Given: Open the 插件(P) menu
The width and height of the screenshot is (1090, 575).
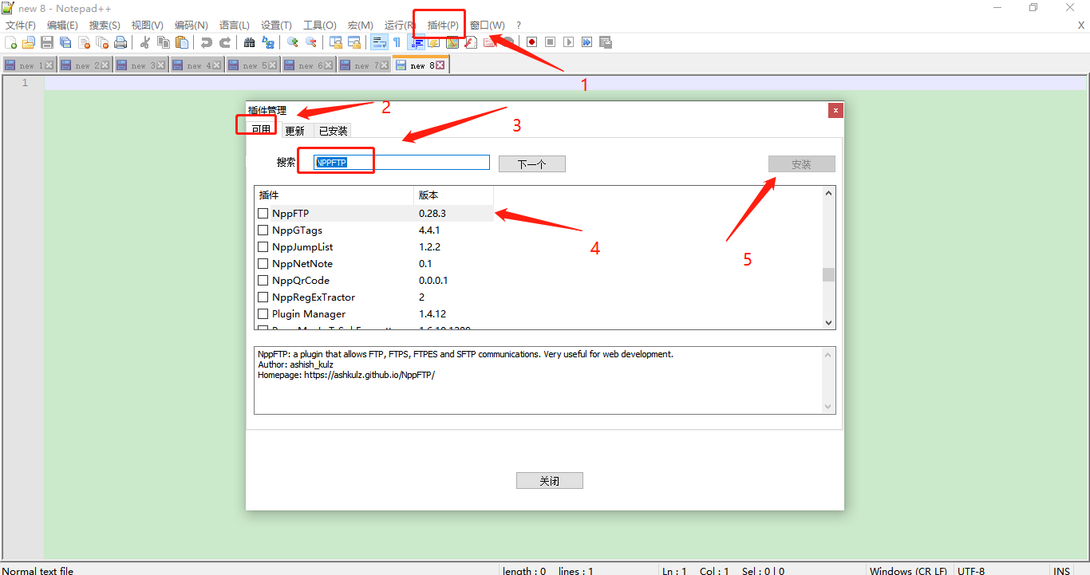Looking at the screenshot, I should 443,26.
